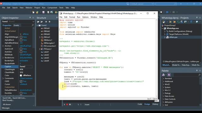This screenshot has height=113, width=202.
Task: Open the Model View tab in Projects
Action: (176, 65)
